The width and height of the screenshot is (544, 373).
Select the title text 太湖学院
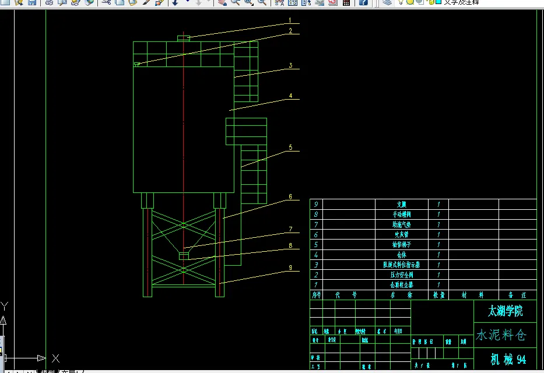pos(505,311)
